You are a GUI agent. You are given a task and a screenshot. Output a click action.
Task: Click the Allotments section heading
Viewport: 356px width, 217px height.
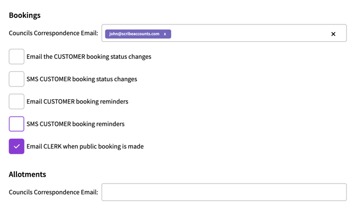click(x=27, y=174)
